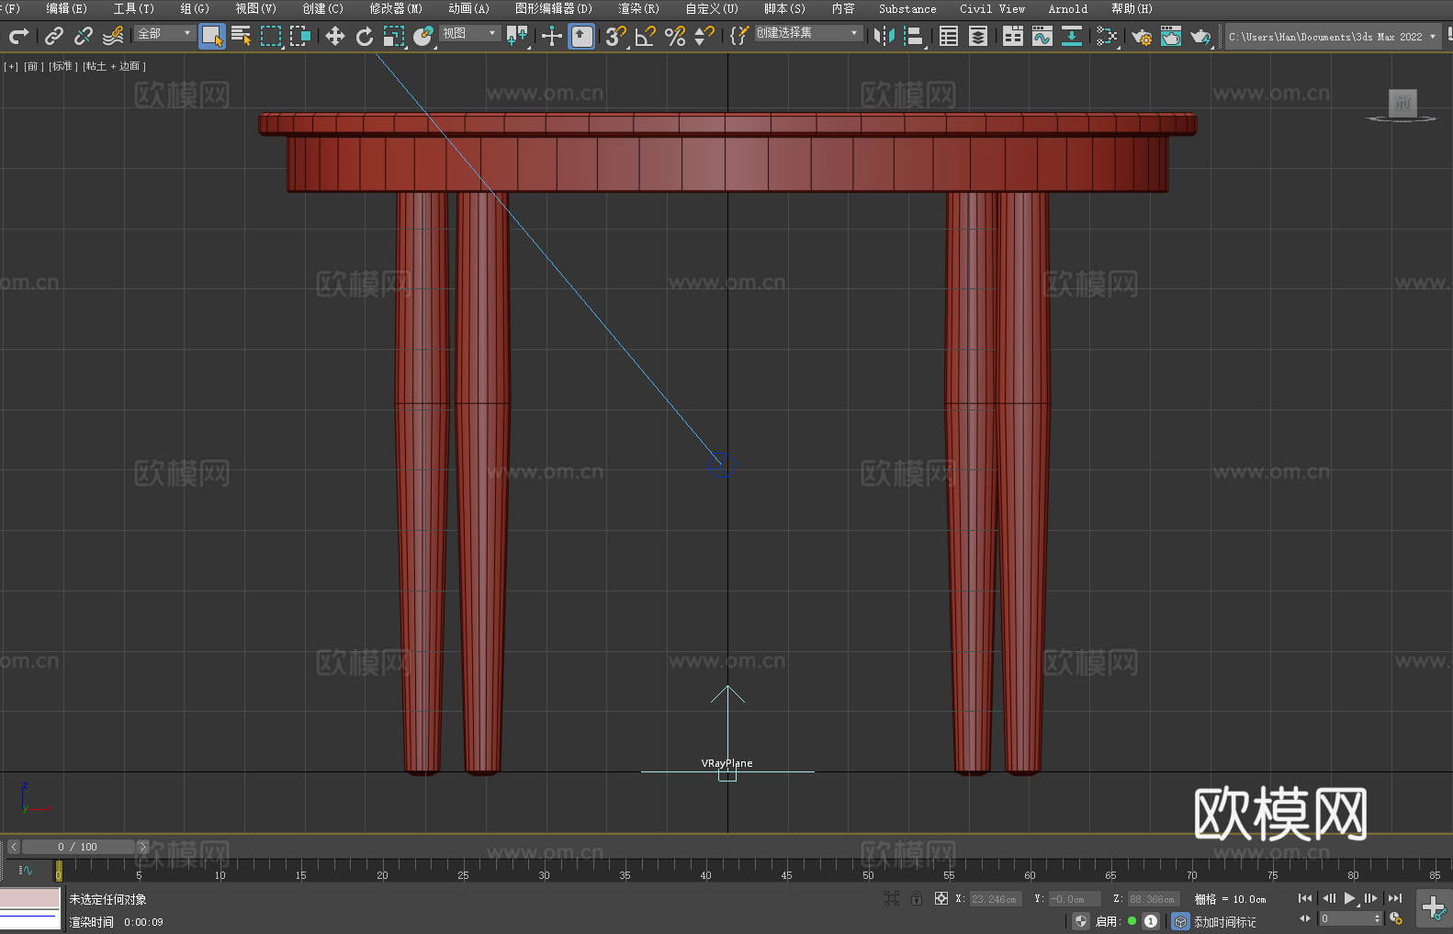Activate the Select and Rotate tool
The image size is (1453, 934).
(365, 36)
